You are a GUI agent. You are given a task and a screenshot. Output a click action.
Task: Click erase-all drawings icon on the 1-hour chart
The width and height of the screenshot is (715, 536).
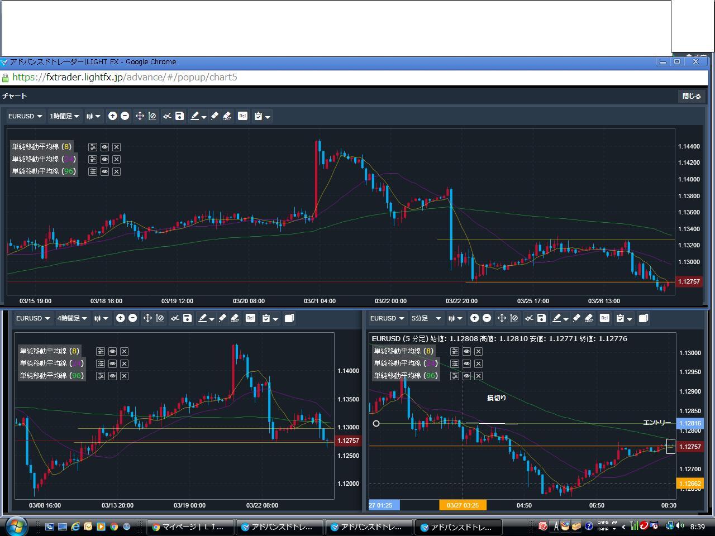(x=227, y=116)
